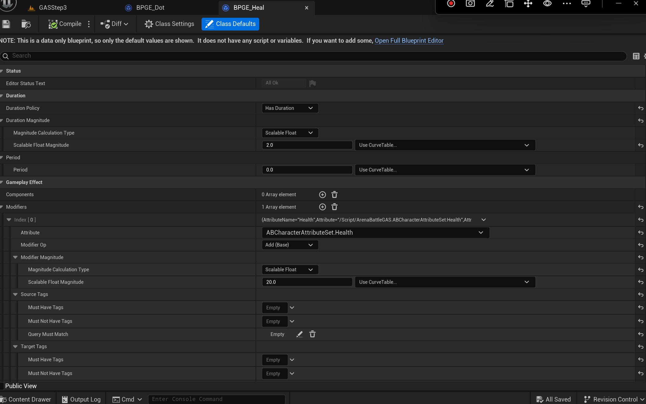Clear the Query Must Match query
Screen dimensions: 646x404
(312, 334)
